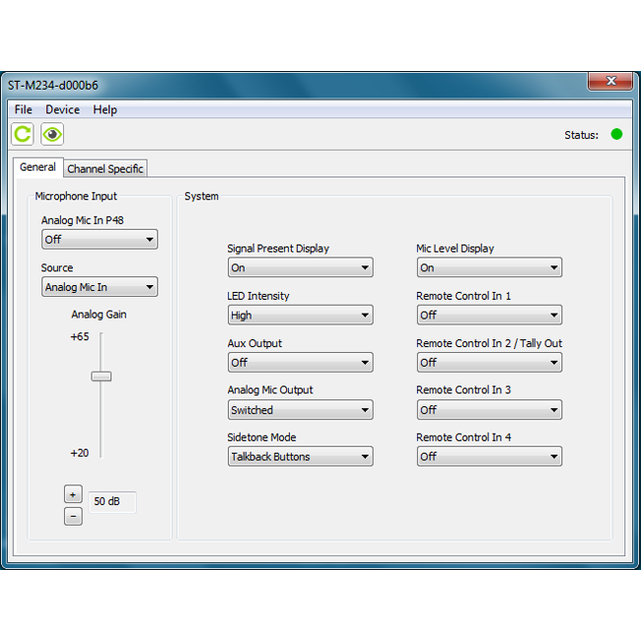Image resolution: width=641 pixels, height=641 pixels.
Task: Open the Device menu
Action: pos(62,109)
